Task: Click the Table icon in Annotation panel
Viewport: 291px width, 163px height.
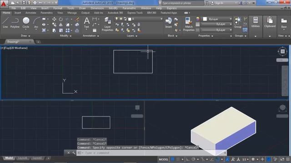Action: click(95, 30)
